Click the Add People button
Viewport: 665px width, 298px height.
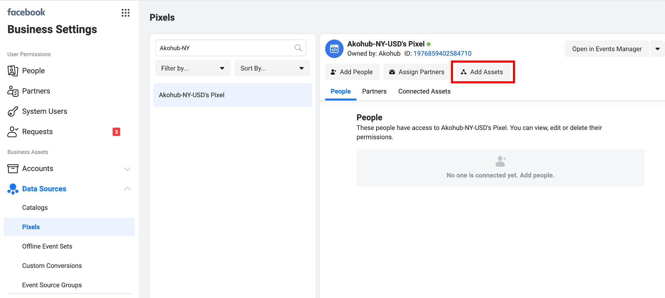[352, 72]
